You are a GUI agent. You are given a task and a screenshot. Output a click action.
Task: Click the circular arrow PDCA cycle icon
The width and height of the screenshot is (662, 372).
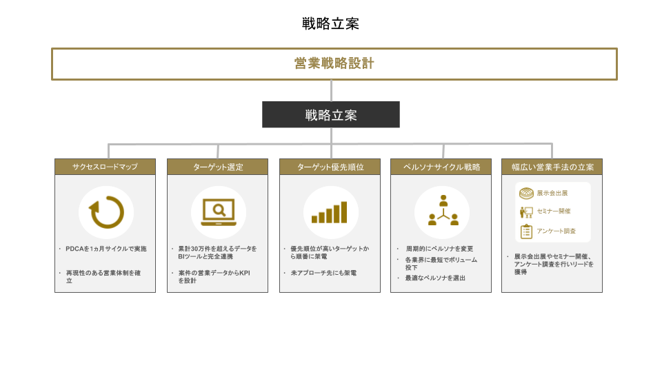click(x=106, y=212)
